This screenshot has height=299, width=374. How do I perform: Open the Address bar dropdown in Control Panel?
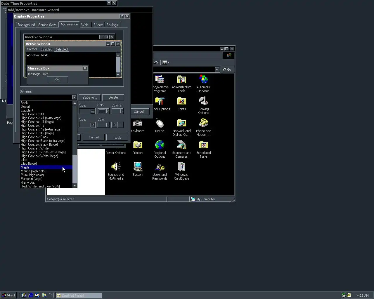217,69
